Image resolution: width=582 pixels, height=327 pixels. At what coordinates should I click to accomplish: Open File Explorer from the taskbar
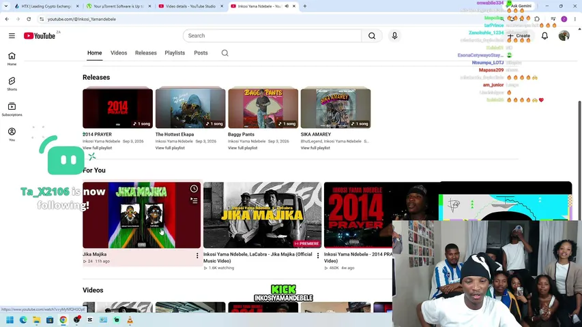tap(37, 320)
